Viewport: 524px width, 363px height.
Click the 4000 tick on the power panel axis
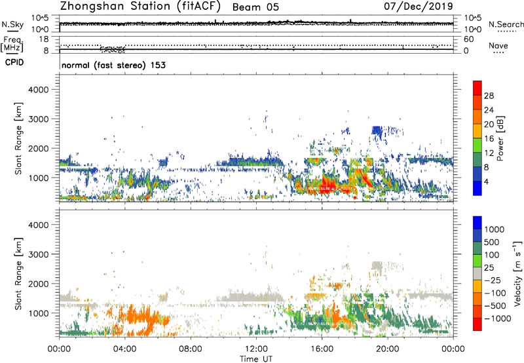[x=38, y=90]
